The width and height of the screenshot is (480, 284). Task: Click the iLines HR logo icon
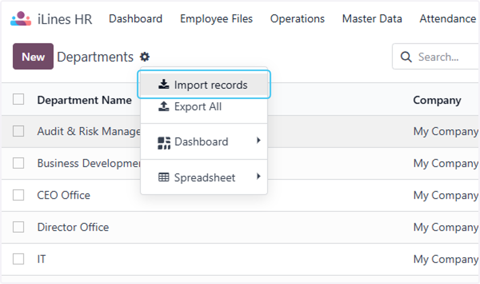point(21,19)
